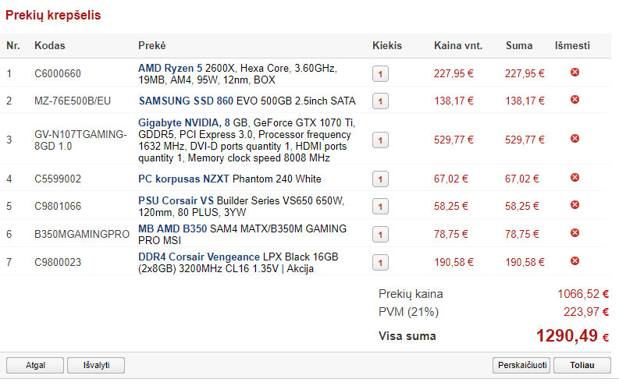Remove AMD Ryzen 5 2600X from cart
619x386 pixels.
pos(575,73)
